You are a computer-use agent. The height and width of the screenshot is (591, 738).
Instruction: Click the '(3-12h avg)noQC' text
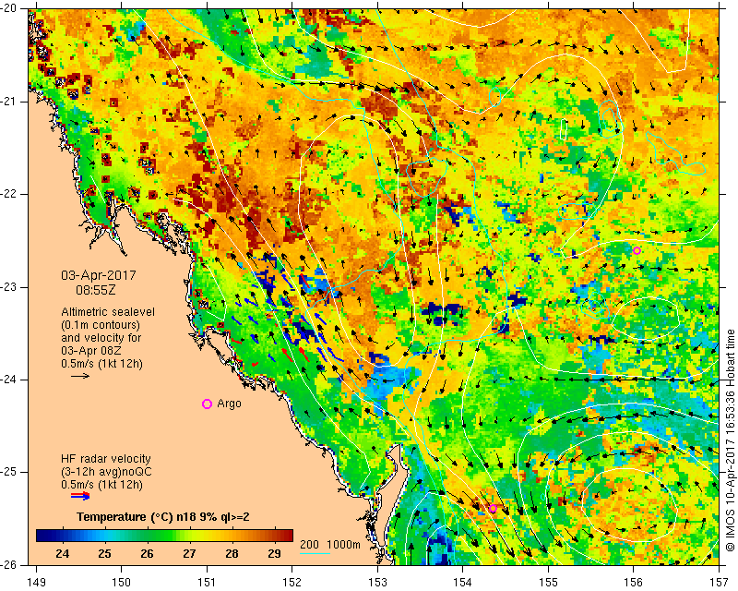click(x=106, y=471)
